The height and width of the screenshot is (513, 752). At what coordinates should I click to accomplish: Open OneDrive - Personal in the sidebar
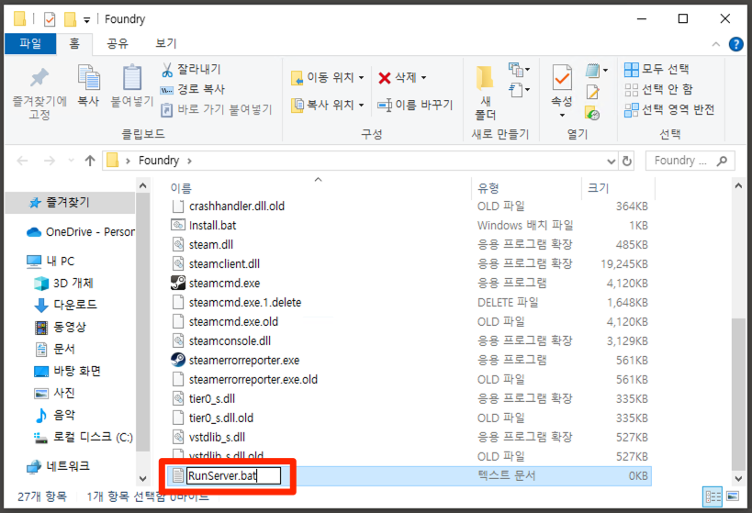click(x=80, y=232)
